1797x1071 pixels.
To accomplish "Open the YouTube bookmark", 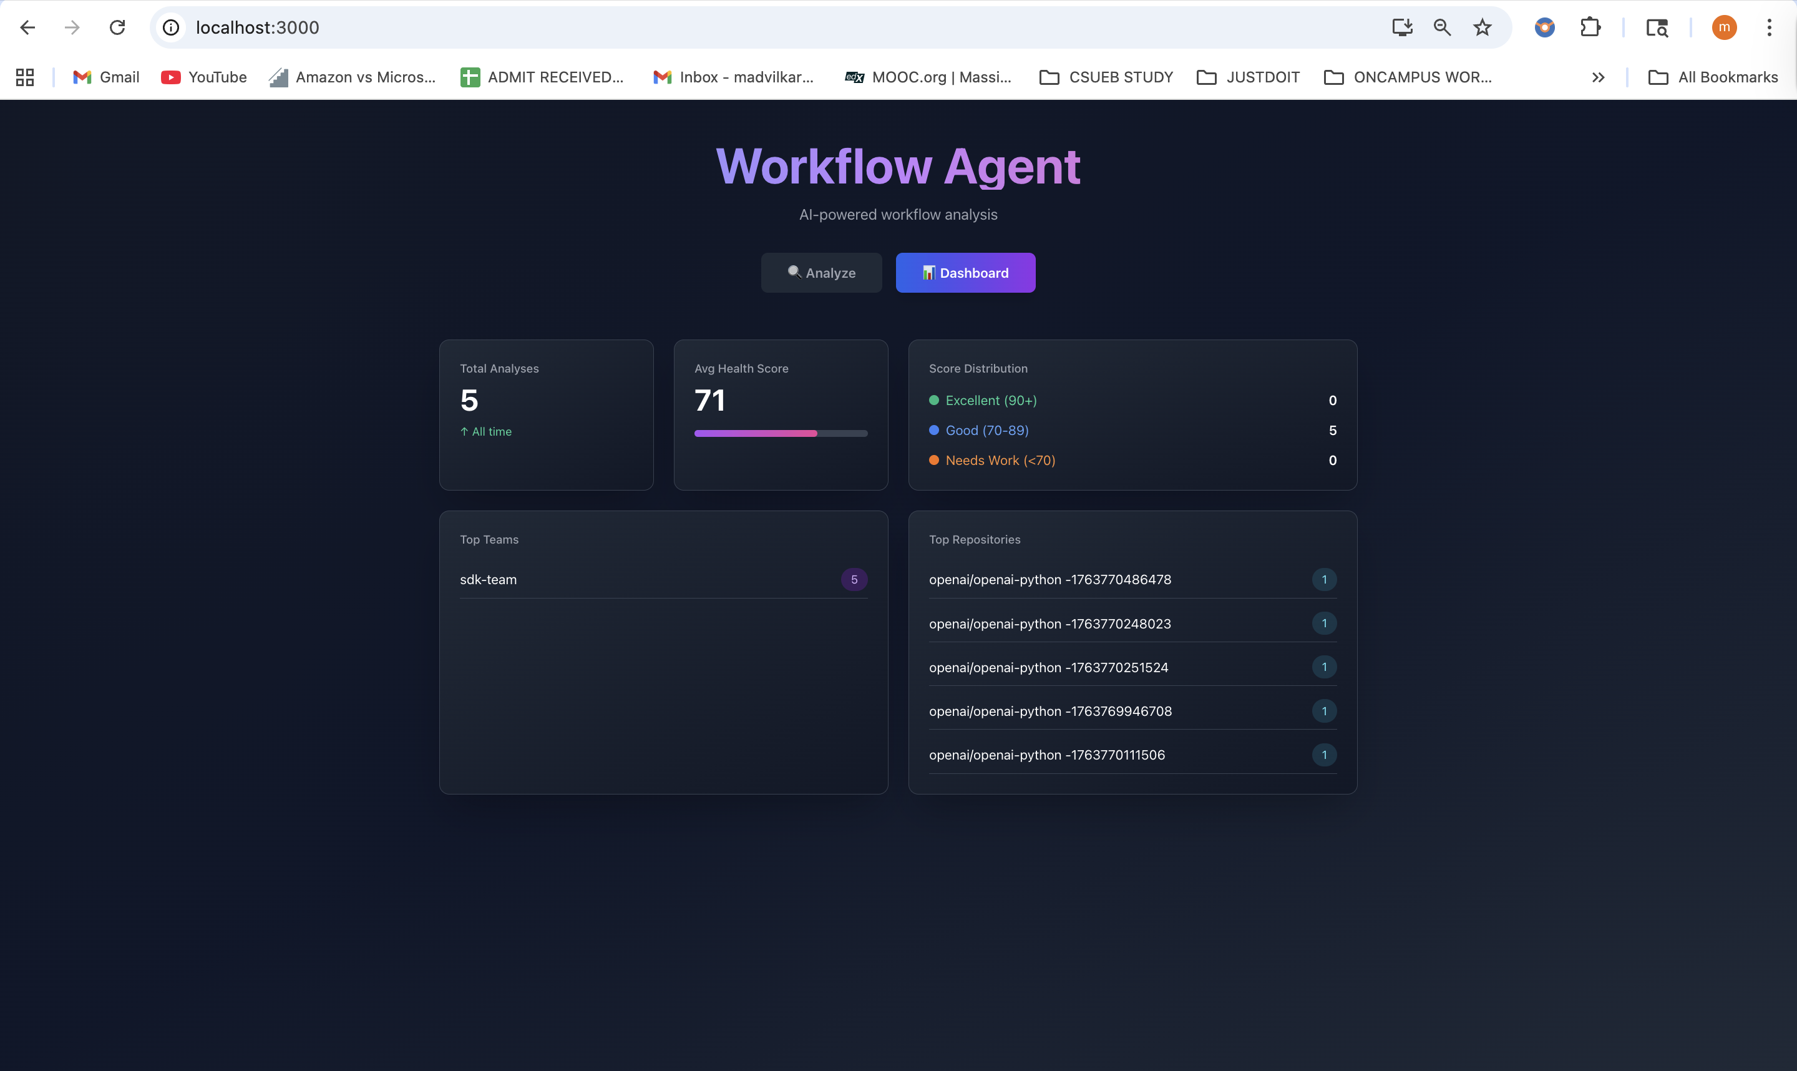I will pyautogui.click(x=204, y=77).
